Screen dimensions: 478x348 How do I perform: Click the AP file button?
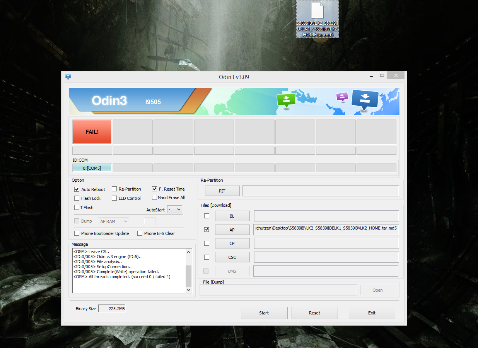(x=232, y=230)
